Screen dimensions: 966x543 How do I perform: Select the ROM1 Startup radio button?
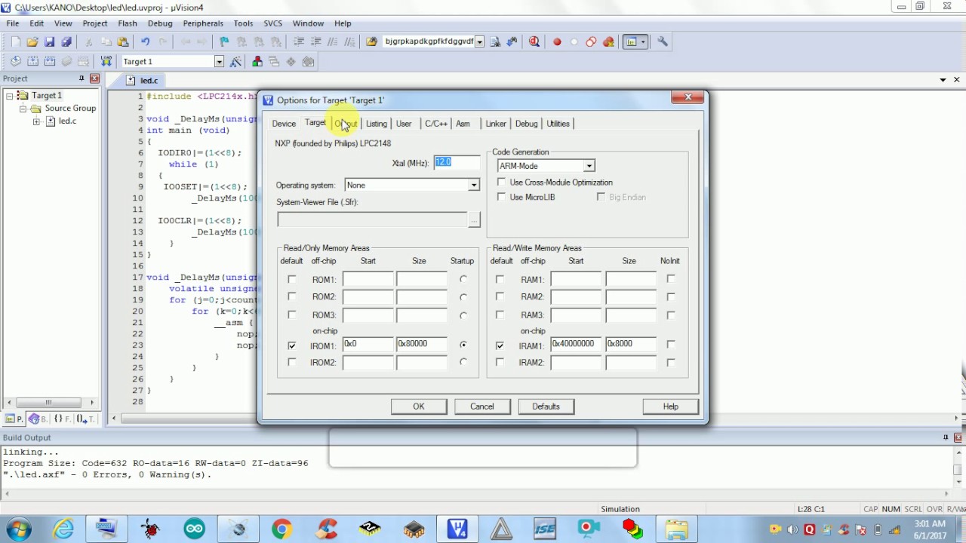click(x=463, y=279)
